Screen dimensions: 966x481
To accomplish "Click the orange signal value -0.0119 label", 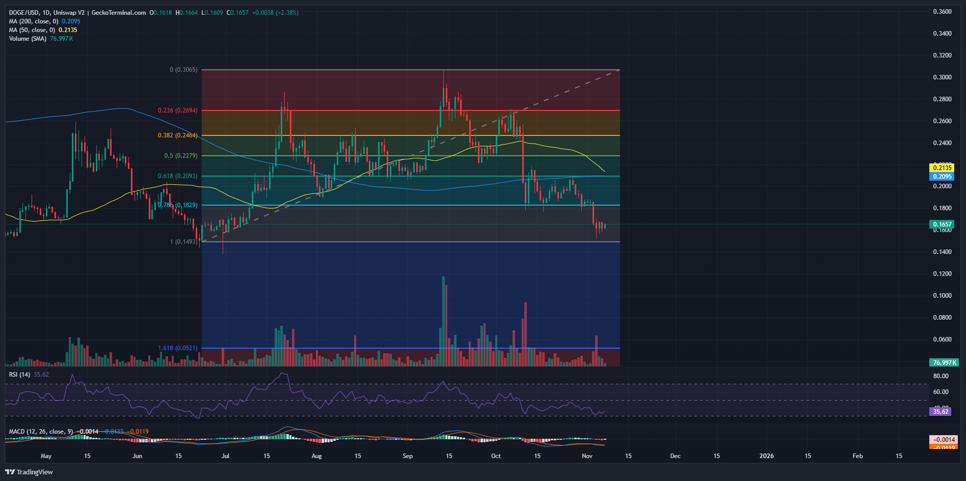I will [943, 447].
